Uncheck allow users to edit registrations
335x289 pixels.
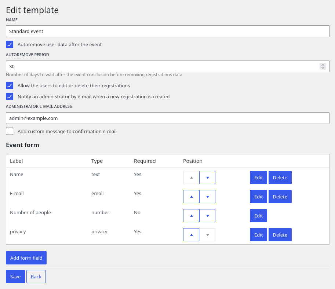[x=10, y=86]
